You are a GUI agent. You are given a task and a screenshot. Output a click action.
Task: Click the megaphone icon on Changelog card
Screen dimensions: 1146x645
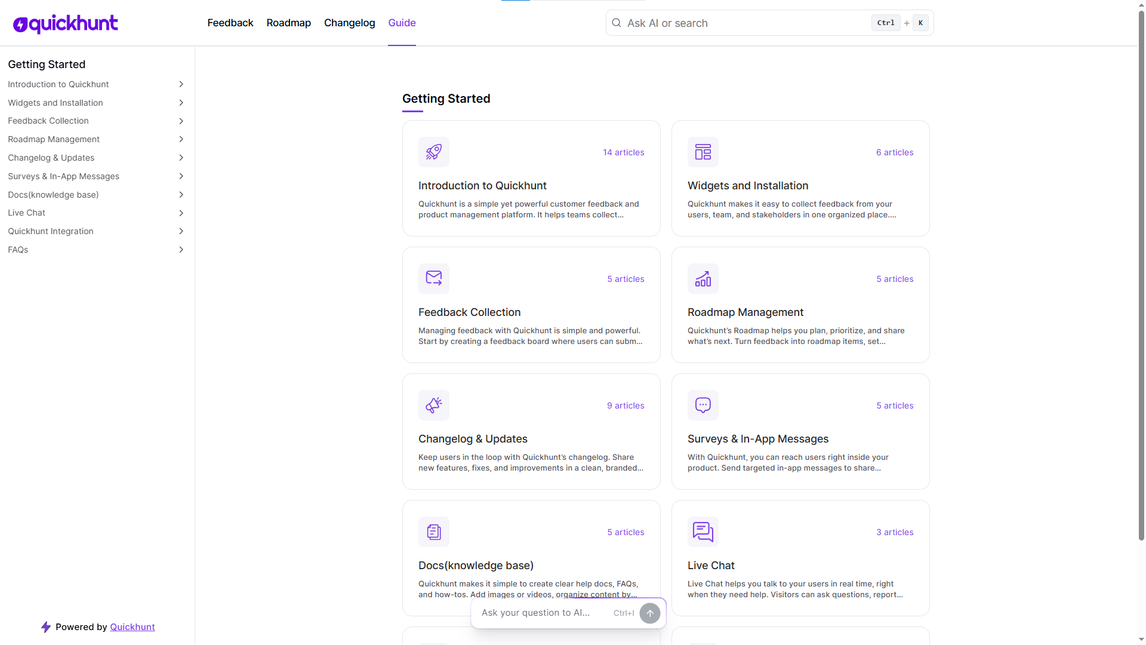point(434,405)
